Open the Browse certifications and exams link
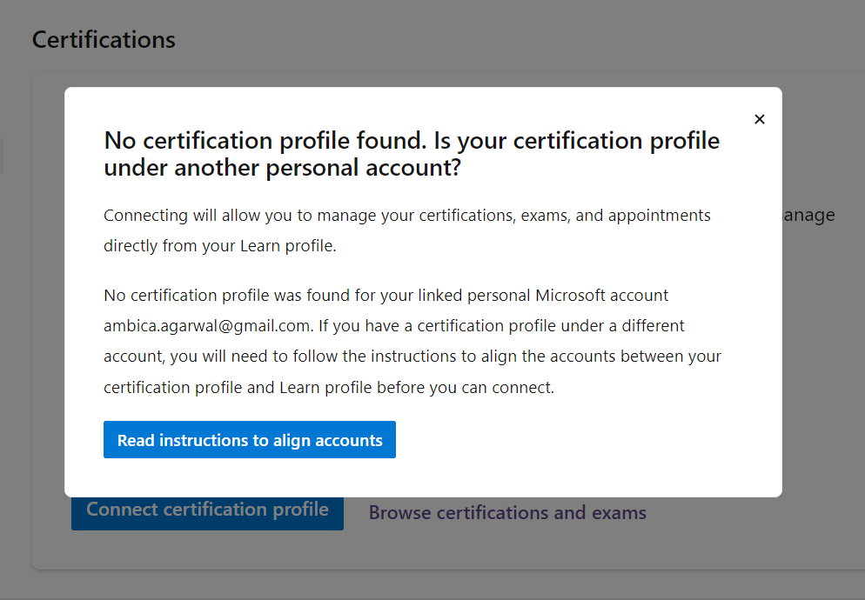The width and height of the screenshot is (865, 600). [x=507, y=512]
